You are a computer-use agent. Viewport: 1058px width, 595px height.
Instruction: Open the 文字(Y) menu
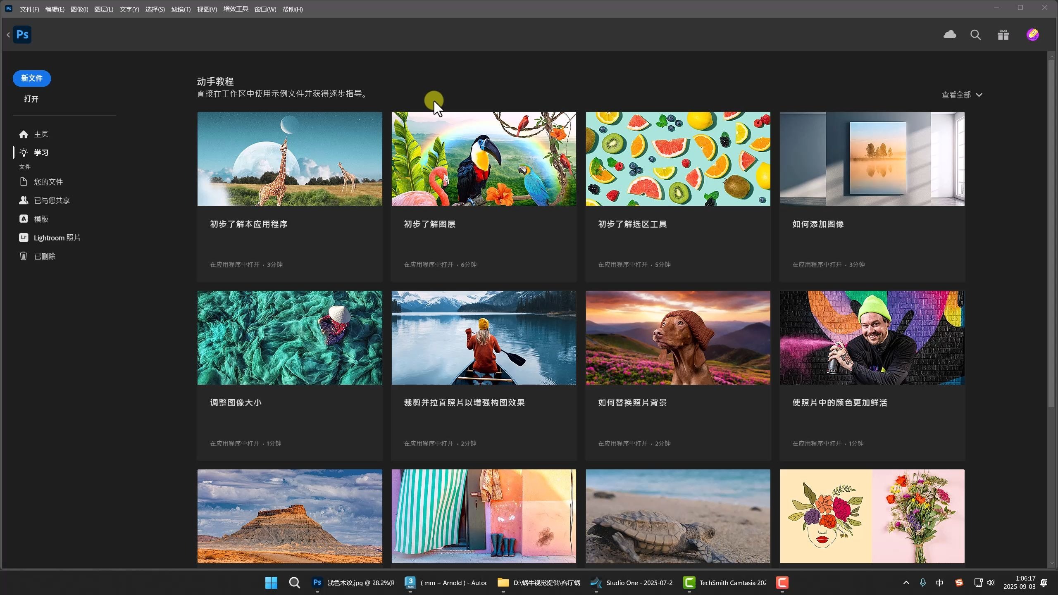[129, 9]
